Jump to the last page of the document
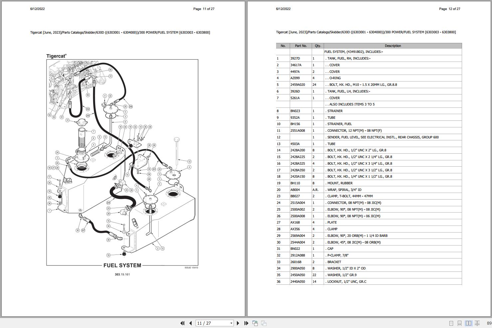The height and width of the screenshot is (328, 492). coord(246,323)
